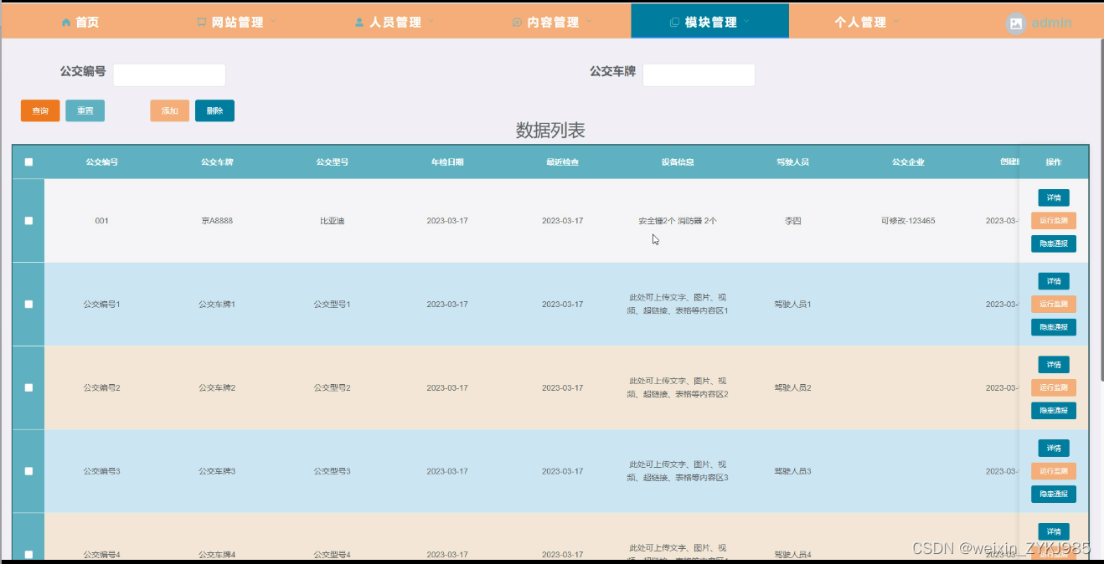The width and height of the screenshot is (1104, 564).
Task: Click the 删除 delete button
Action: click(214, 110)
